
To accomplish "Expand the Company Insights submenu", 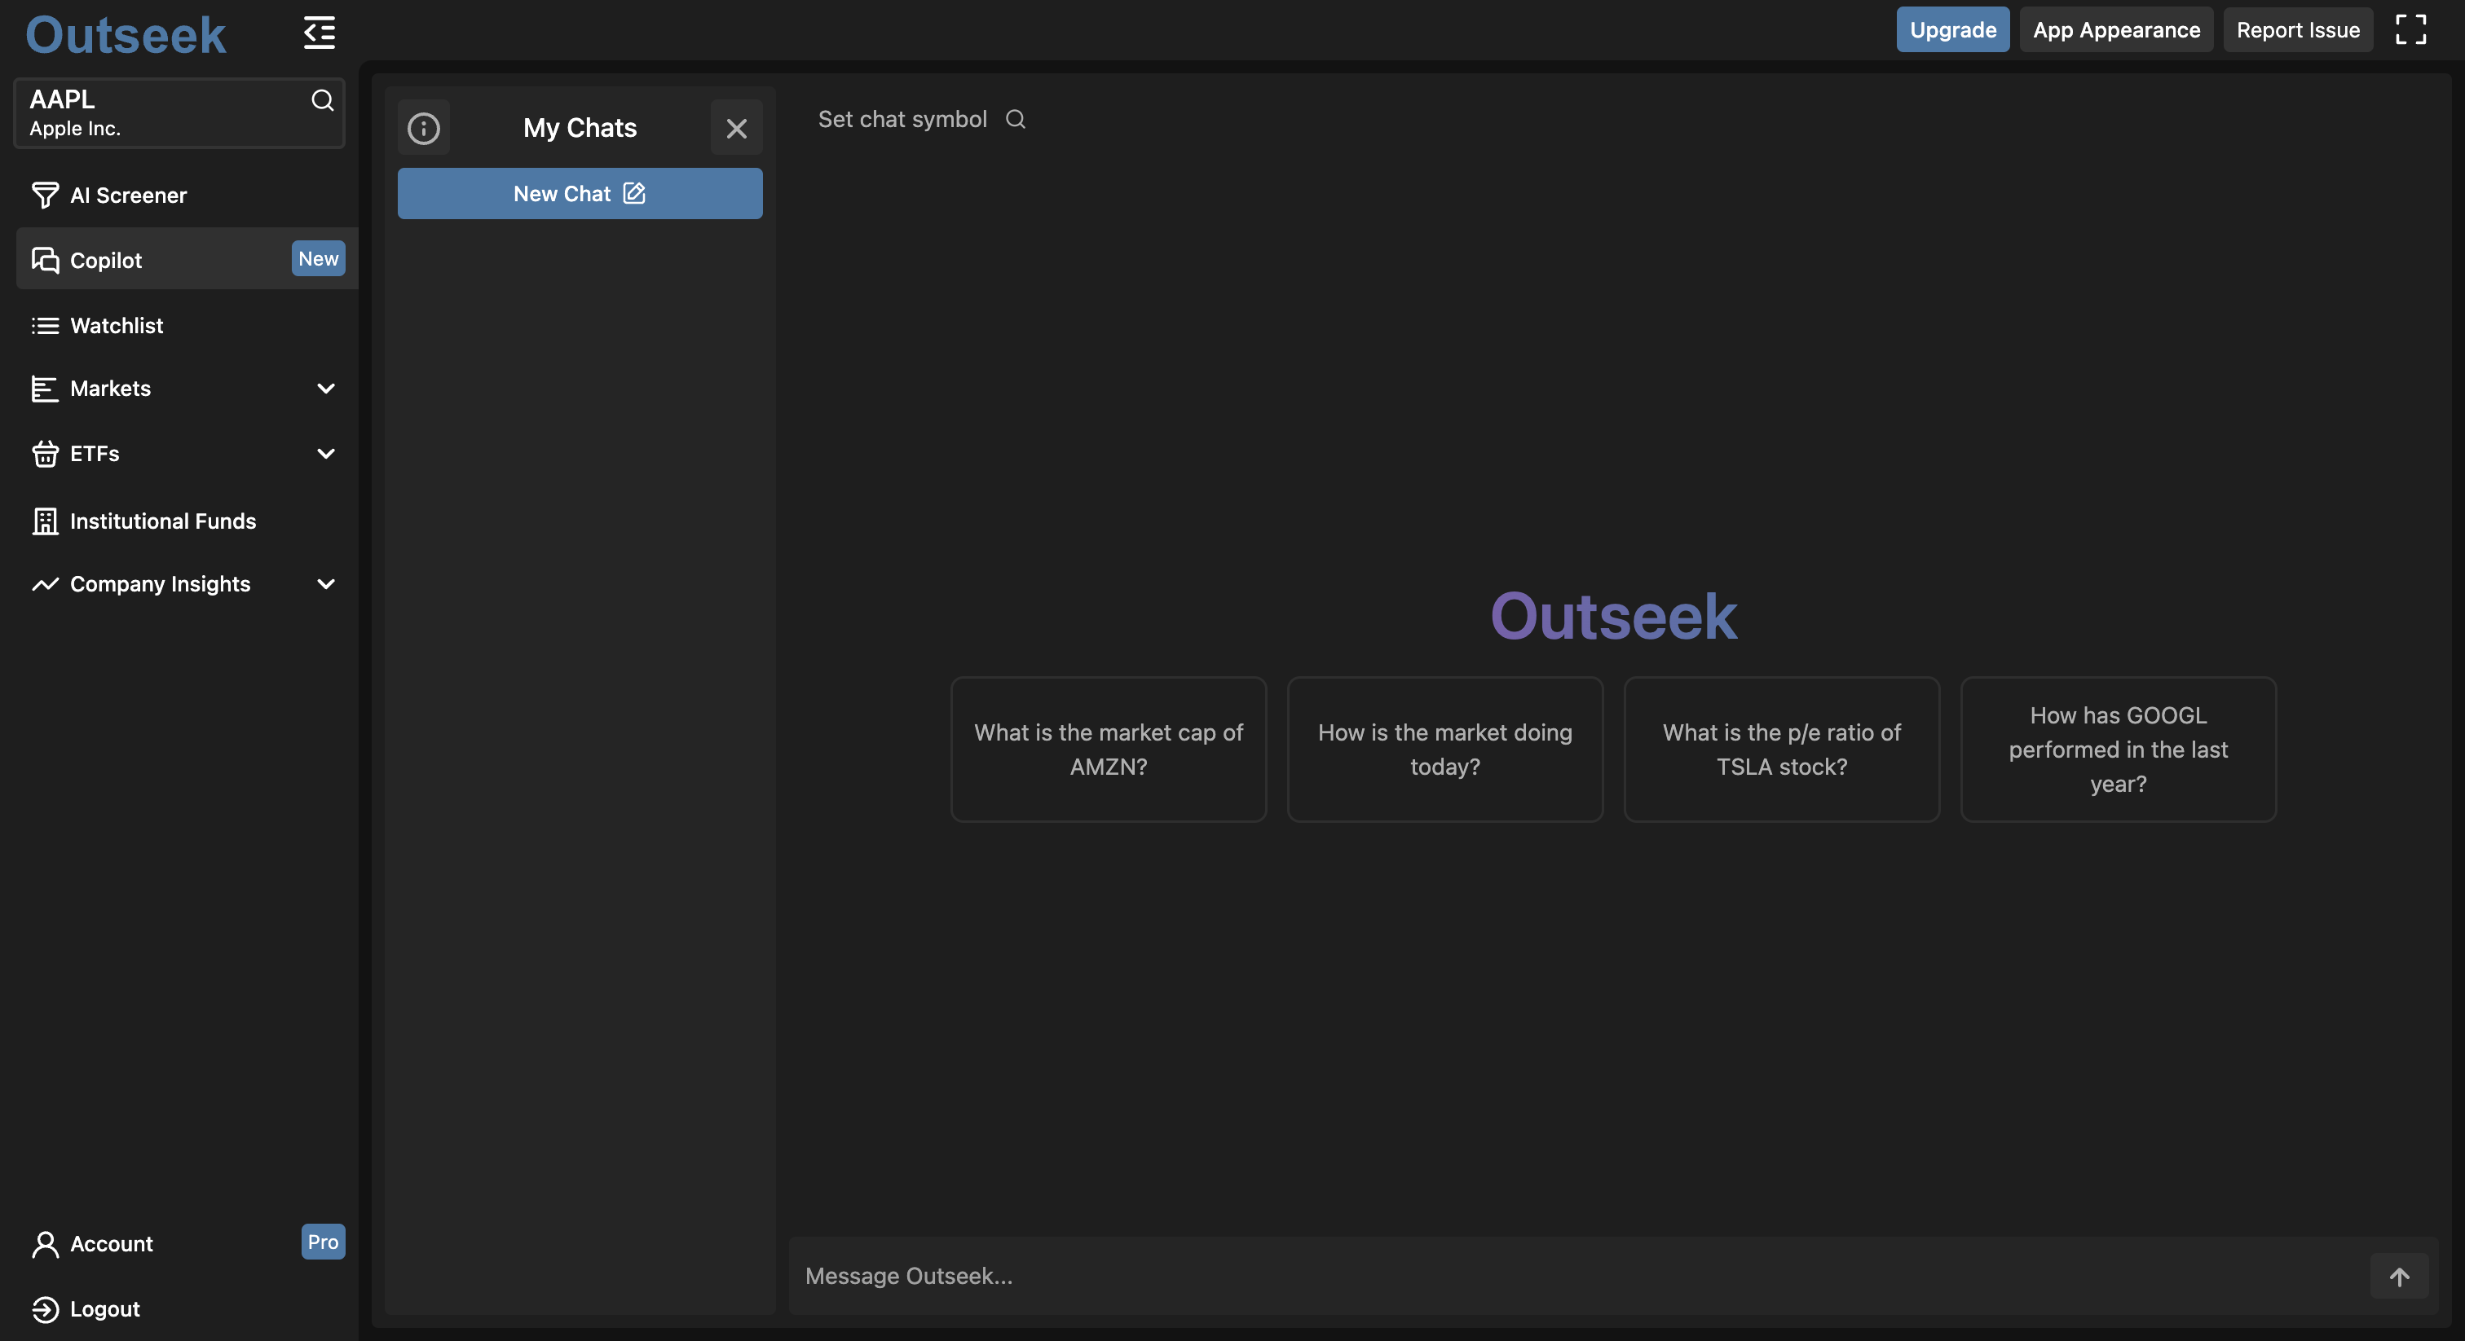I will tap(325, 584).
